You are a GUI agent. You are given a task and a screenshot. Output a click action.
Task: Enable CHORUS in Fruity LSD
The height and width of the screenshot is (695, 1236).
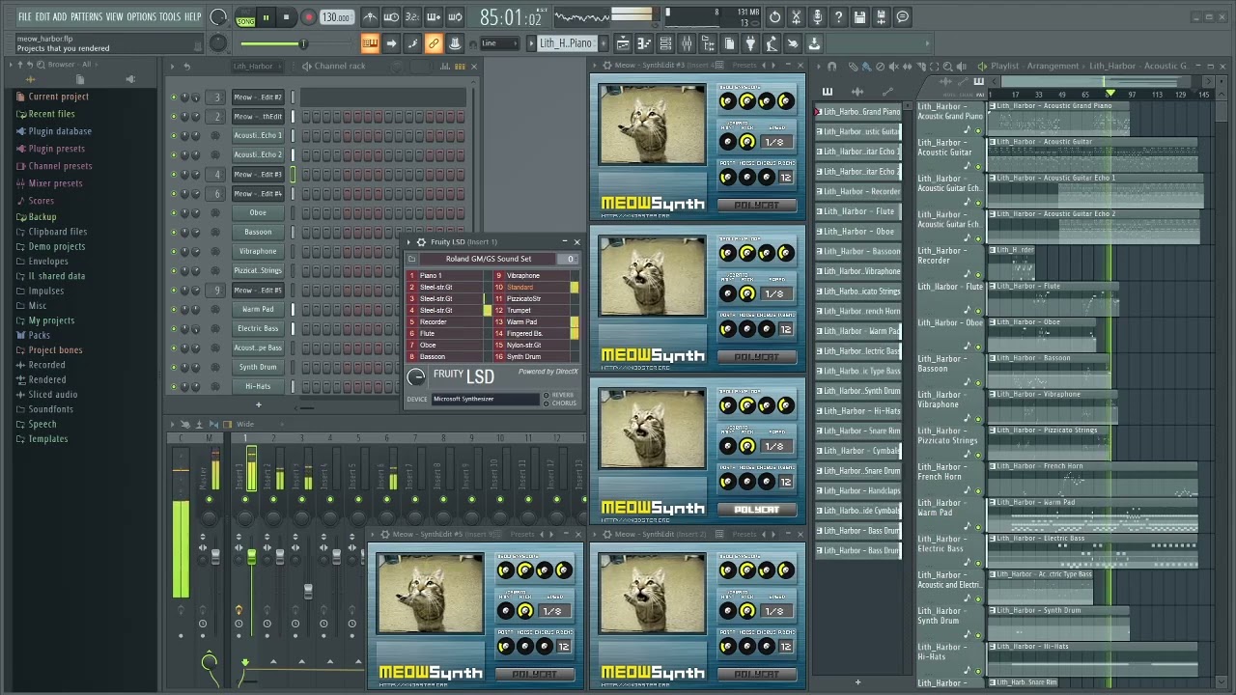click(547, 403)
